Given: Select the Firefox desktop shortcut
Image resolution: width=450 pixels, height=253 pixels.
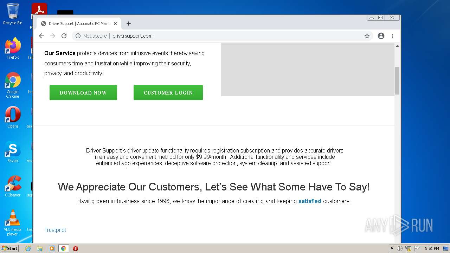Looking at the screenshot, I should coord(13,48).
